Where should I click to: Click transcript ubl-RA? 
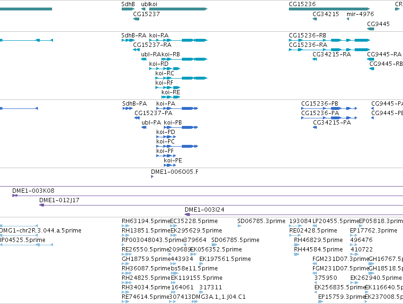(143, 59)
